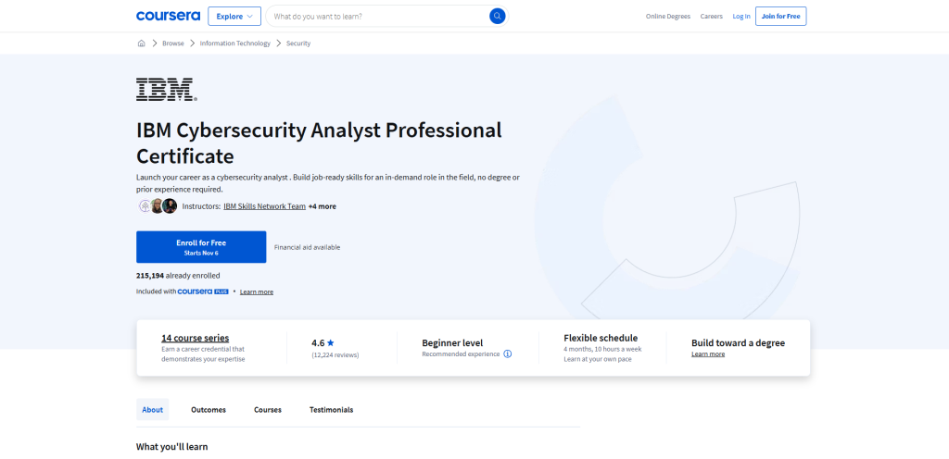Screen dimensions: 949x459
Task: Open the 14 course series link
Action: tap(195, 338)
